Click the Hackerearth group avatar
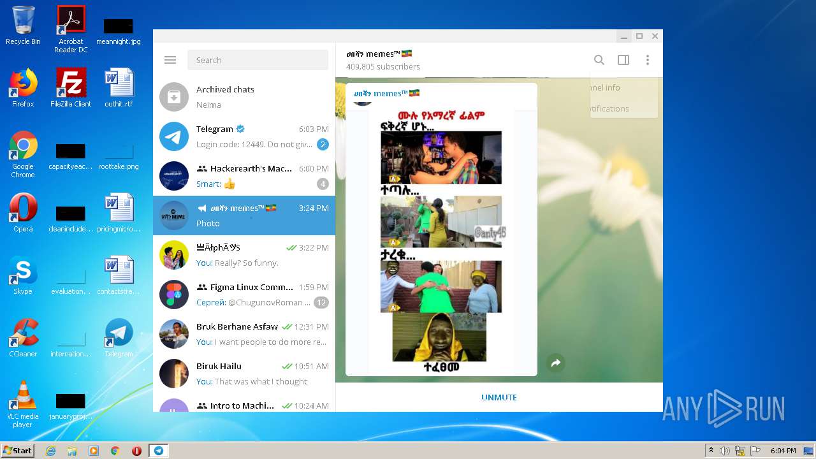This screenshot has height=459, width=816. pyautogui.click(x=174, y=176)
